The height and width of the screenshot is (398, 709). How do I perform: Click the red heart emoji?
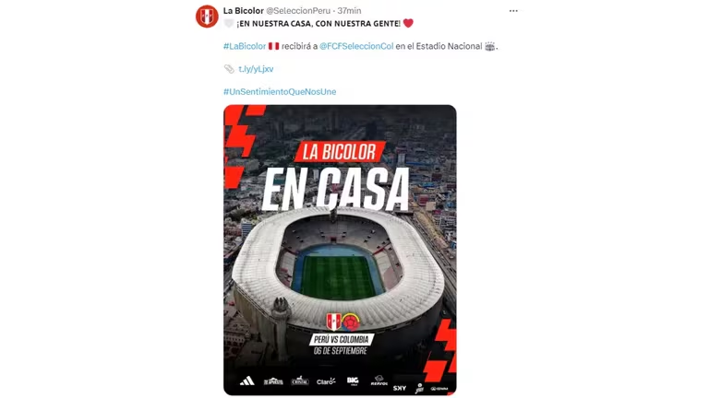(408, 23)
